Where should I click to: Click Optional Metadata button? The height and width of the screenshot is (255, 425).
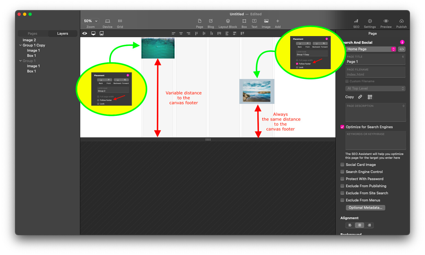pyautogui.click(x=365, y=208)
